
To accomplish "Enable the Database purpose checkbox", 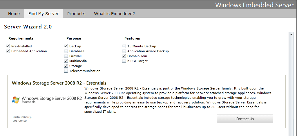I will coord(66,51).
